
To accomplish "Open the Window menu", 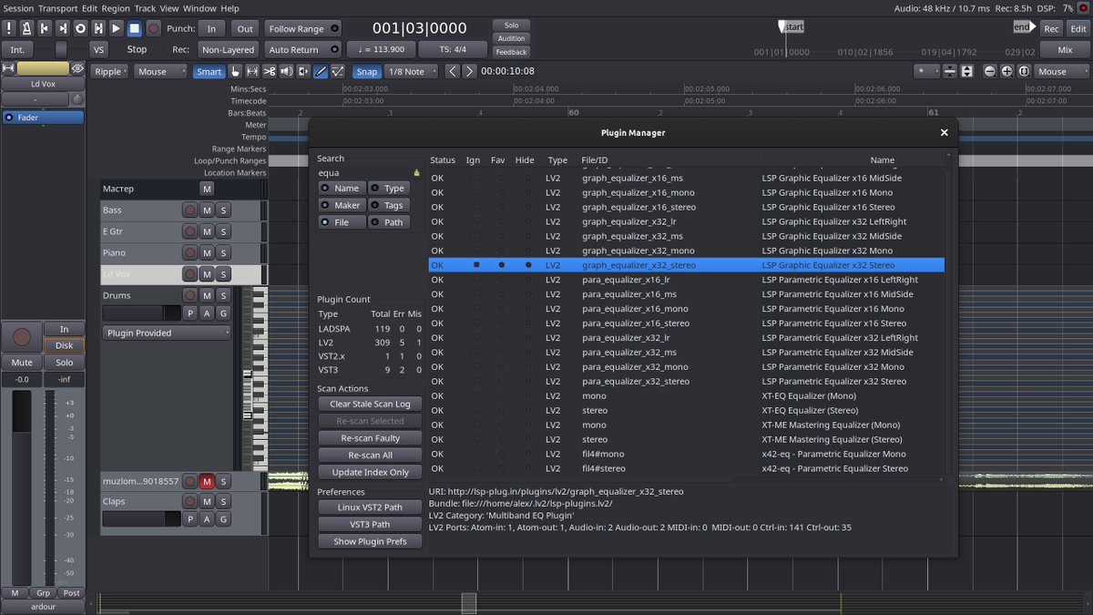I will click(199, 8).
